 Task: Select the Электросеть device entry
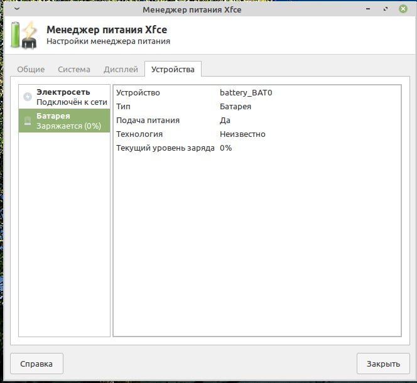coord(64,97)
